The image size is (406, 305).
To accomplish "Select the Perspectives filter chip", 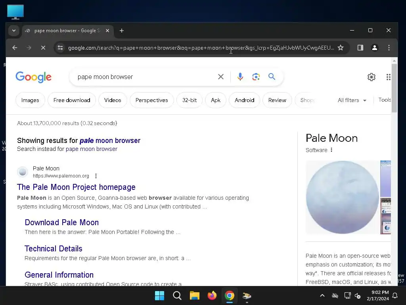I will click(152, 100).
